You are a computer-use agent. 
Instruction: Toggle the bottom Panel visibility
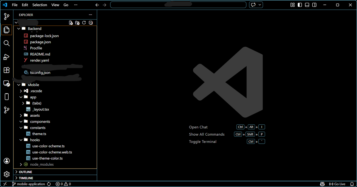click(307, 5)
